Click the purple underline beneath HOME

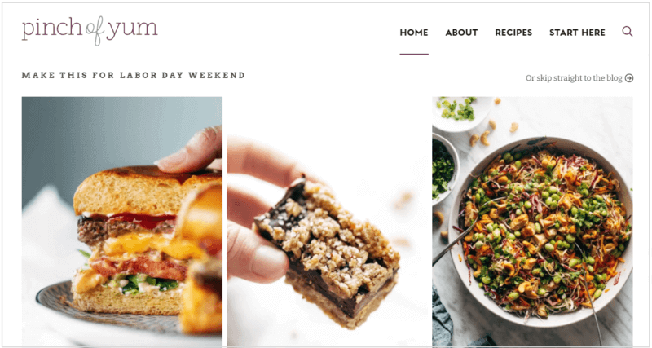(x=414, y=54)
